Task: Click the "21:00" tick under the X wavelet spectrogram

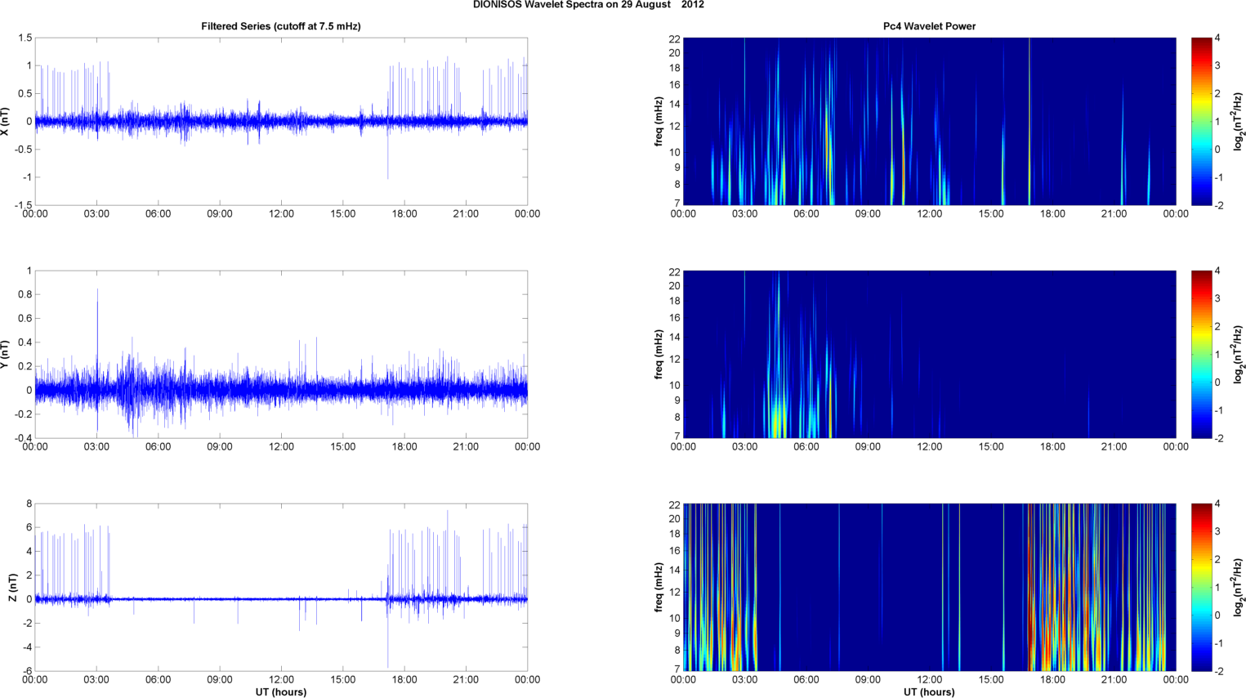Action: click(1114, 214)
